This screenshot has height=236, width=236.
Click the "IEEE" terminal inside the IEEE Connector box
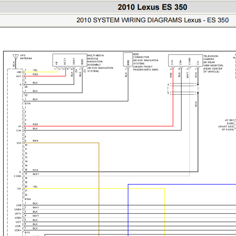point(128,63)
